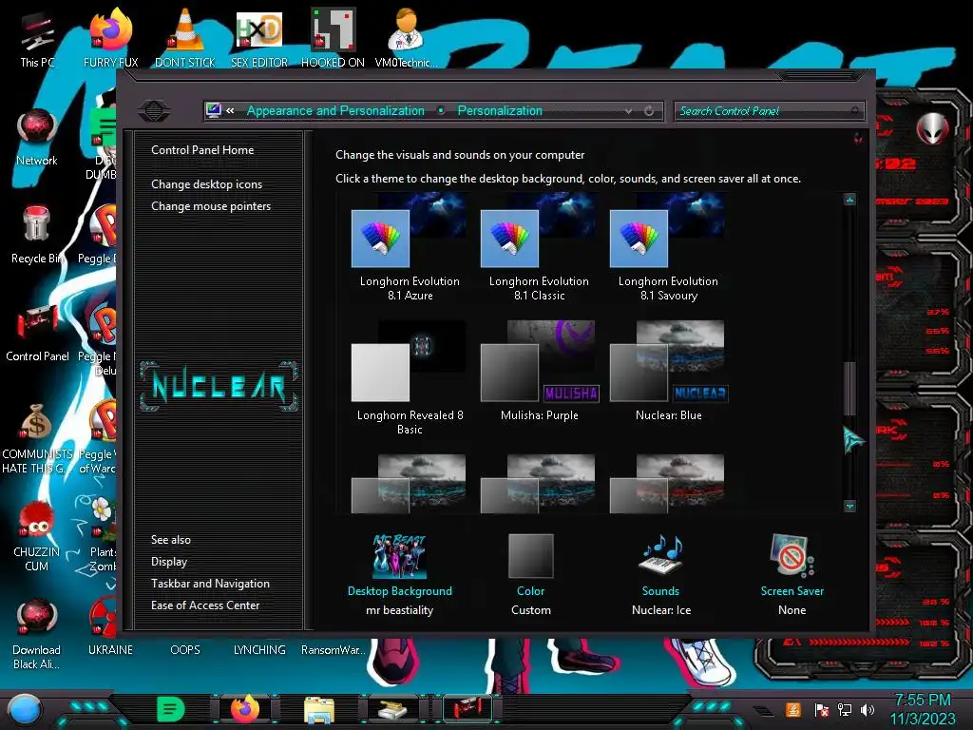
Task: Click the theme list scrollbar thumb
Action: point(849,389)
